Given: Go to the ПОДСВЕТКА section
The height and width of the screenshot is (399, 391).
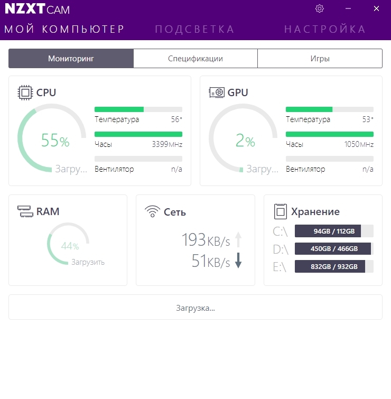Looking at the screenshot, I should point(194,29).
